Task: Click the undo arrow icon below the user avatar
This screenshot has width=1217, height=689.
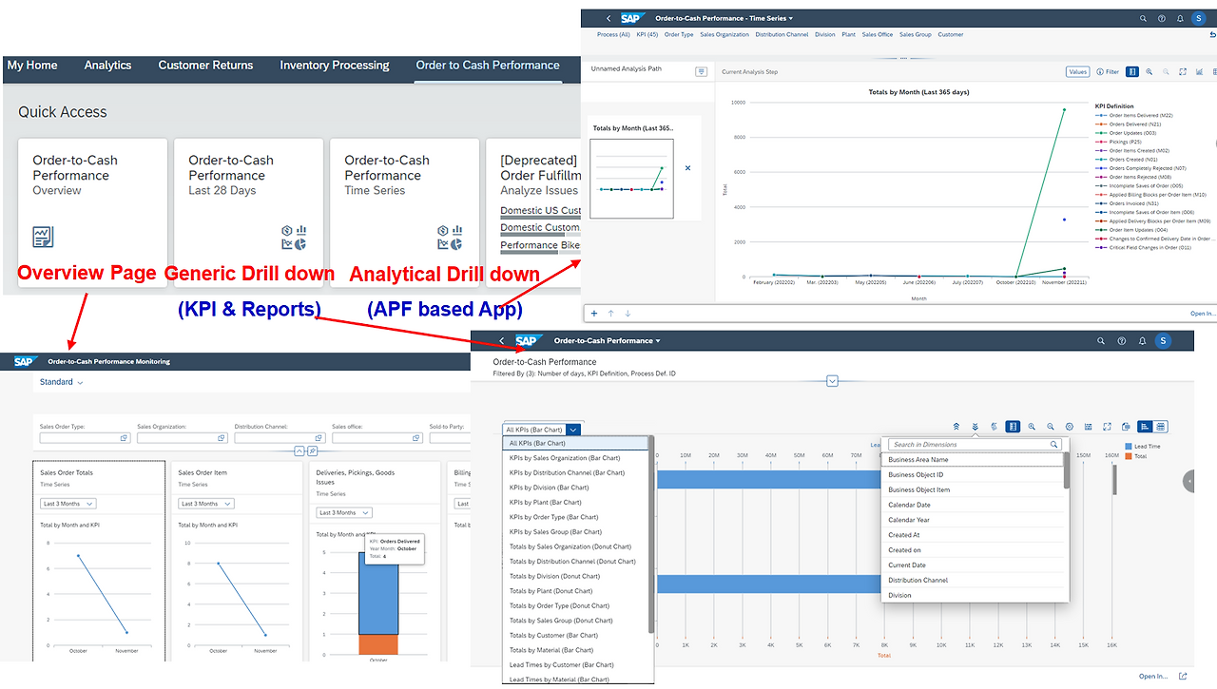Action: click(x=1211, y=34)
